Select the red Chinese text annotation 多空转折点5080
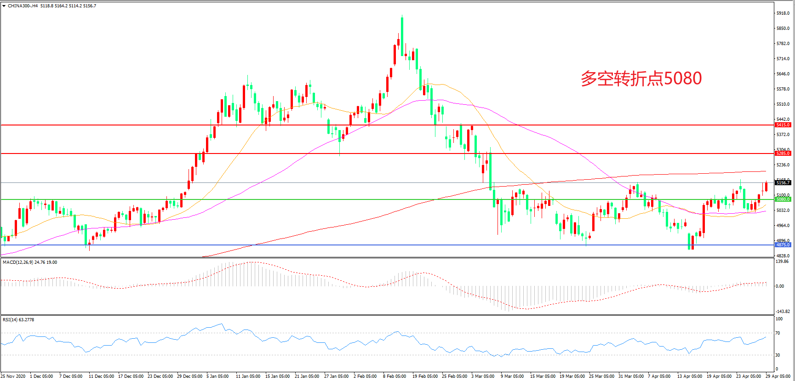The width and height of the screenshot is (795, 381). tap(641, 79)
